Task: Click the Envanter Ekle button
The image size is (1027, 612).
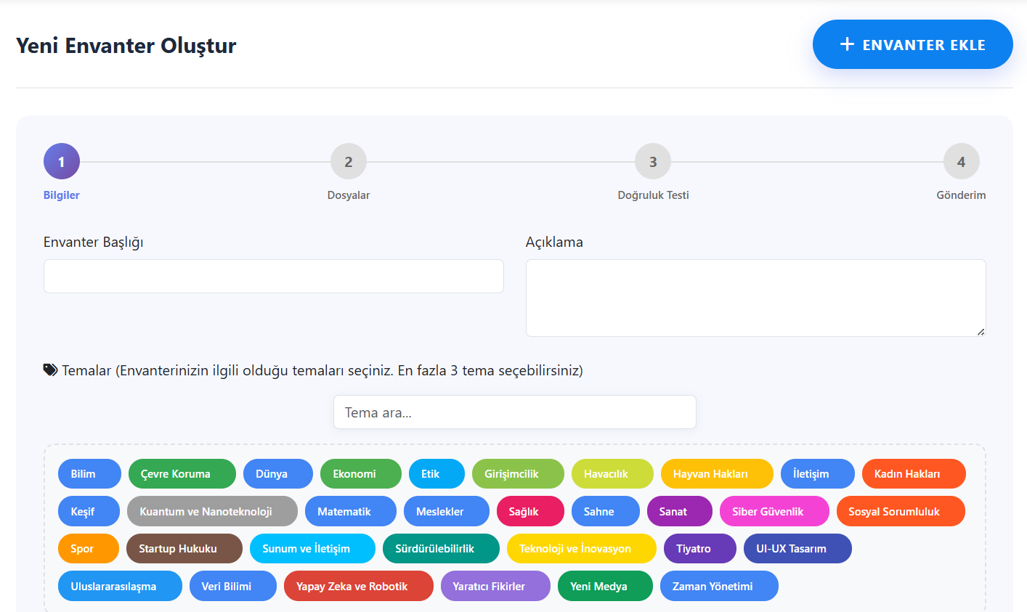Action: (912, 44)
